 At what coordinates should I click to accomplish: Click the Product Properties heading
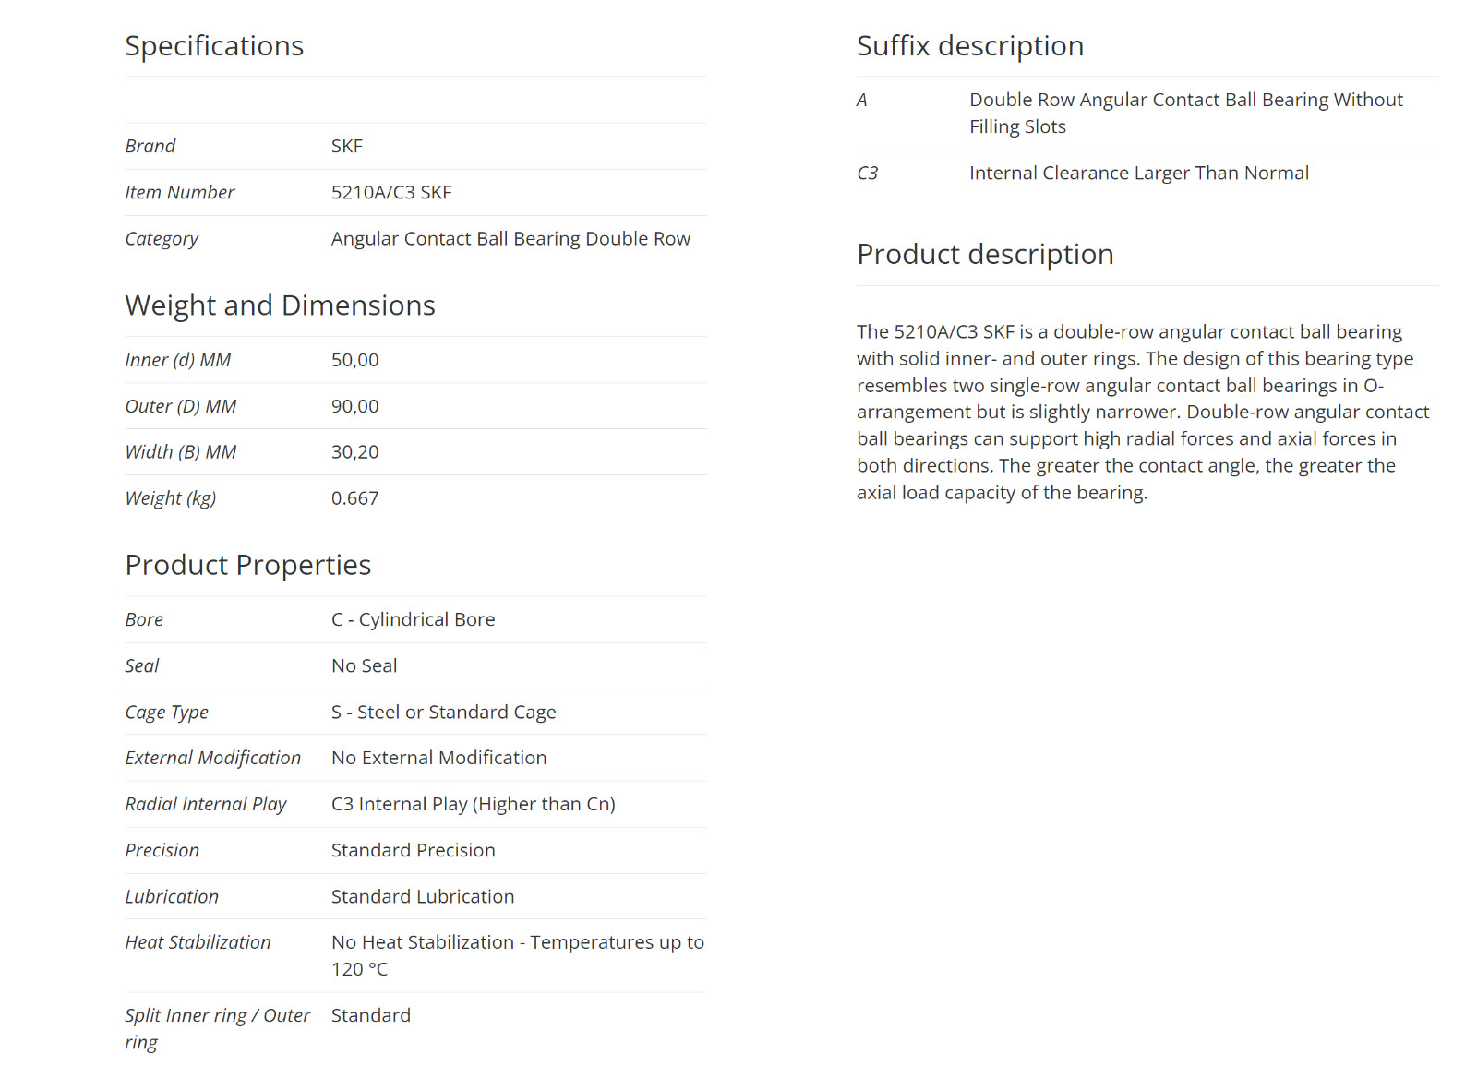click(247, 565)
